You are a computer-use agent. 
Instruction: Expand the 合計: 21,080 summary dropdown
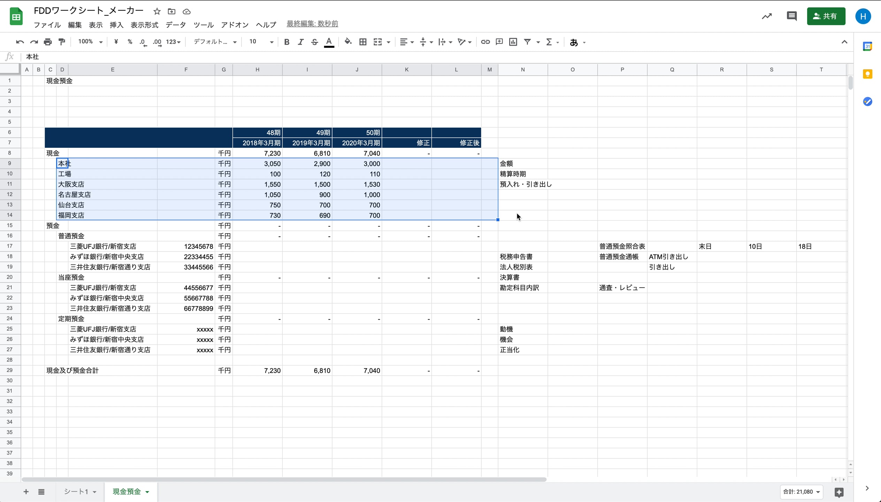pos(802,492)
